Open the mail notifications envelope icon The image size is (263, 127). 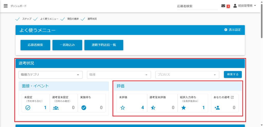tap(223, 6)
